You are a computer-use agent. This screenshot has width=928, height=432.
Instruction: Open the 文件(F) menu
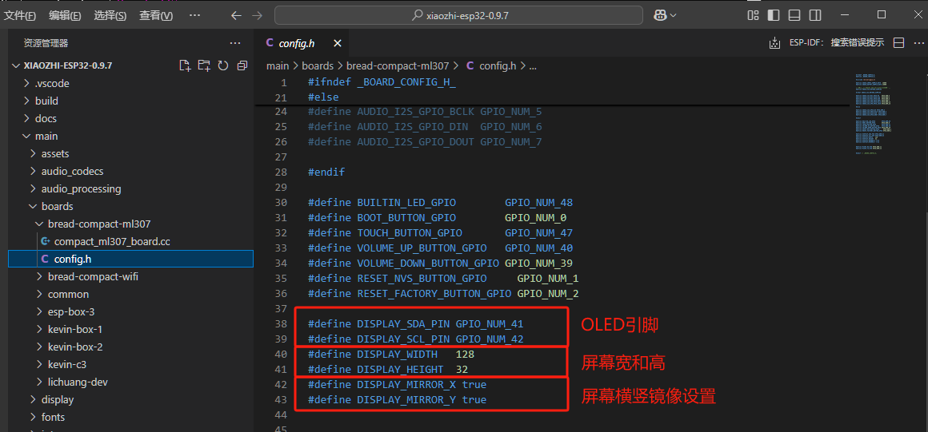[x=21, y=15]
